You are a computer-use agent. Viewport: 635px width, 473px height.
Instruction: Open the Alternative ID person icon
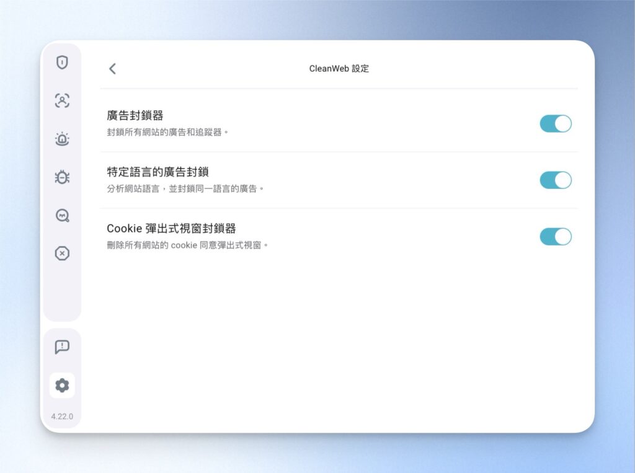pyautogui.click(x=62, y=100)
